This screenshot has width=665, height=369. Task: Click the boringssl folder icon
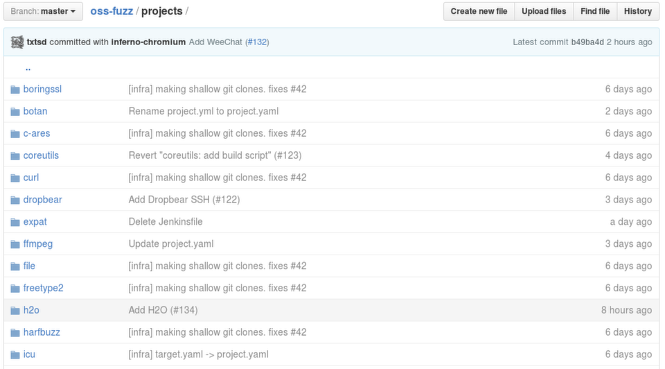point(15,89)
